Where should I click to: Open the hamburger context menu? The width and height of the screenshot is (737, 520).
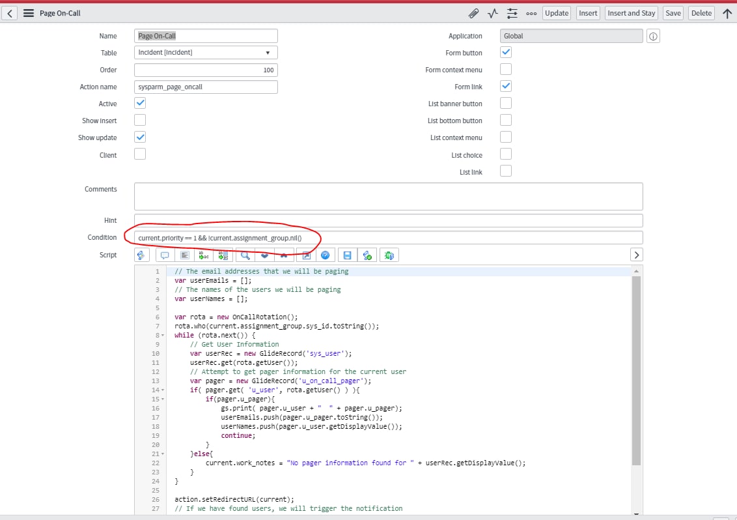pos(28,13)
